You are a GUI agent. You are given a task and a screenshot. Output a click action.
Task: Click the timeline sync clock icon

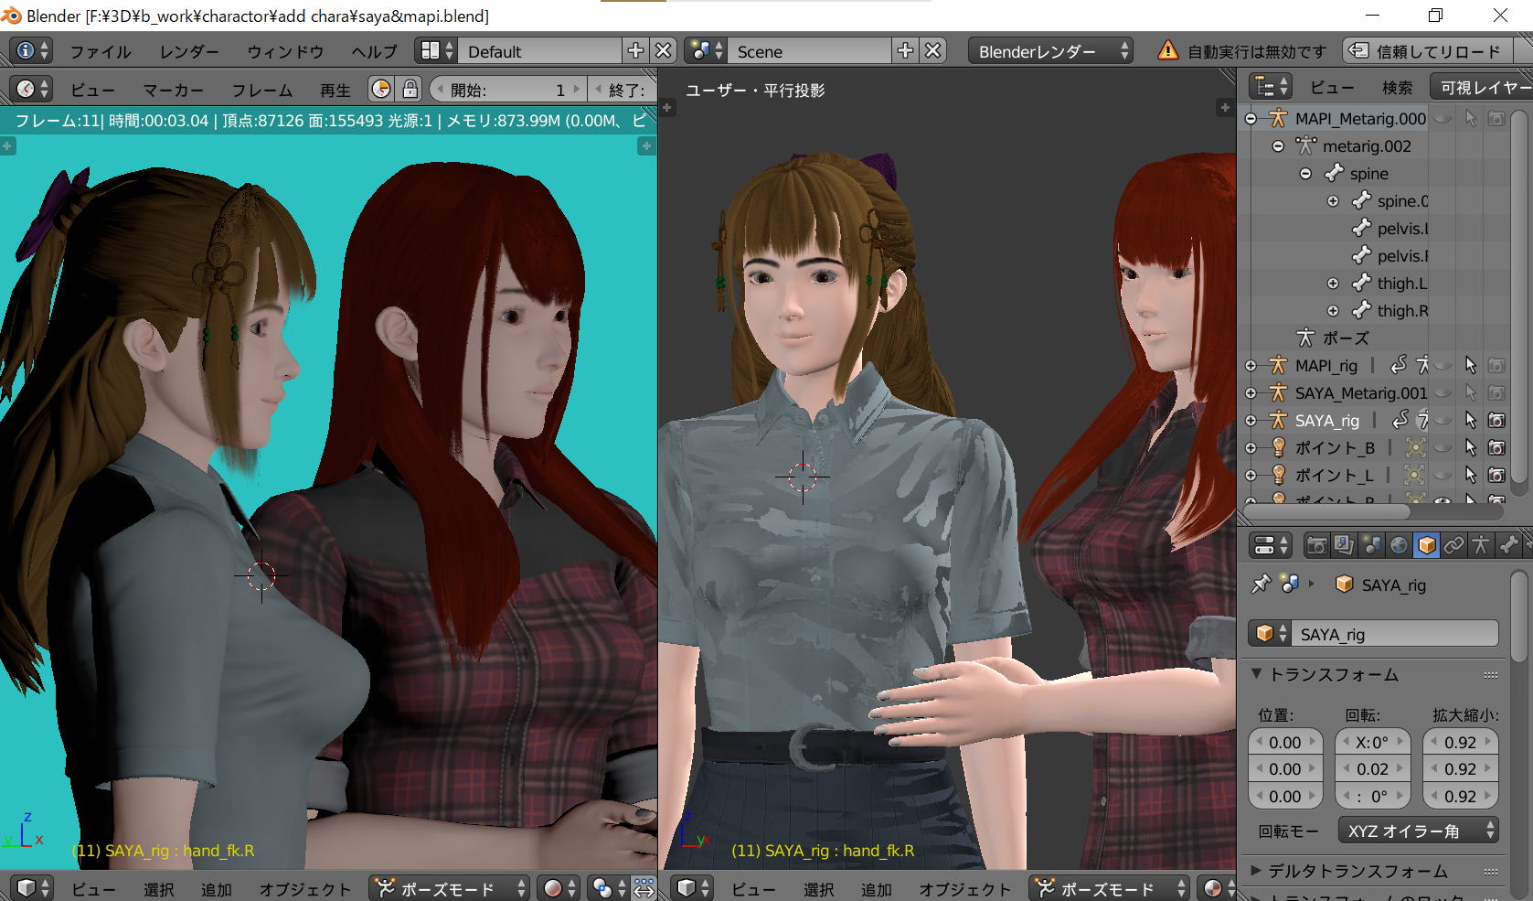(381, 90)
